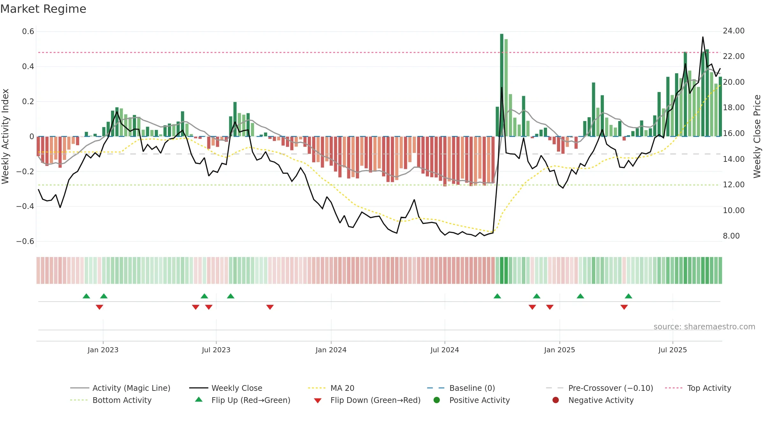Select the Jan 2023 x-axis label
Viewport: 766px width, 430px height.
(x=103, y=350)
